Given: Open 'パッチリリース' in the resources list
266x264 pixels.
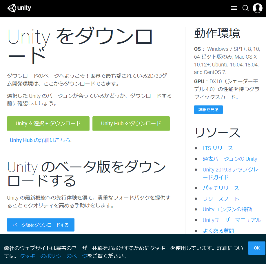Looking at the screenshot, I should click(x=221, y=188).
